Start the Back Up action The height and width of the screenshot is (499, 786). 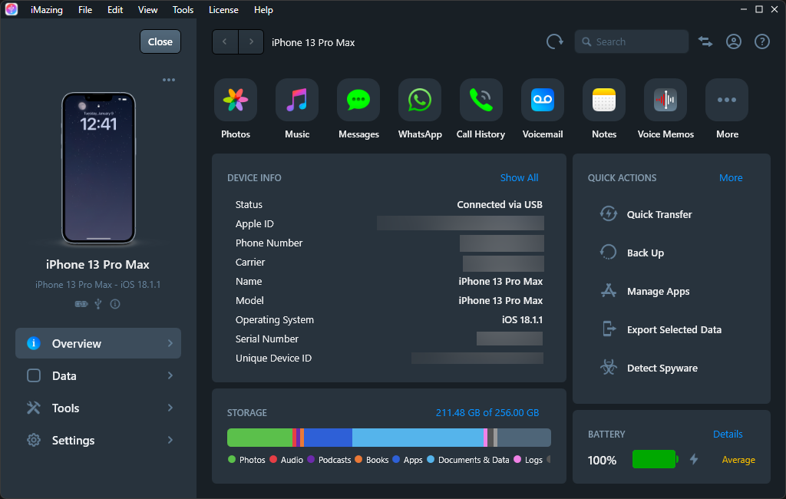click(x=632, y=253)
